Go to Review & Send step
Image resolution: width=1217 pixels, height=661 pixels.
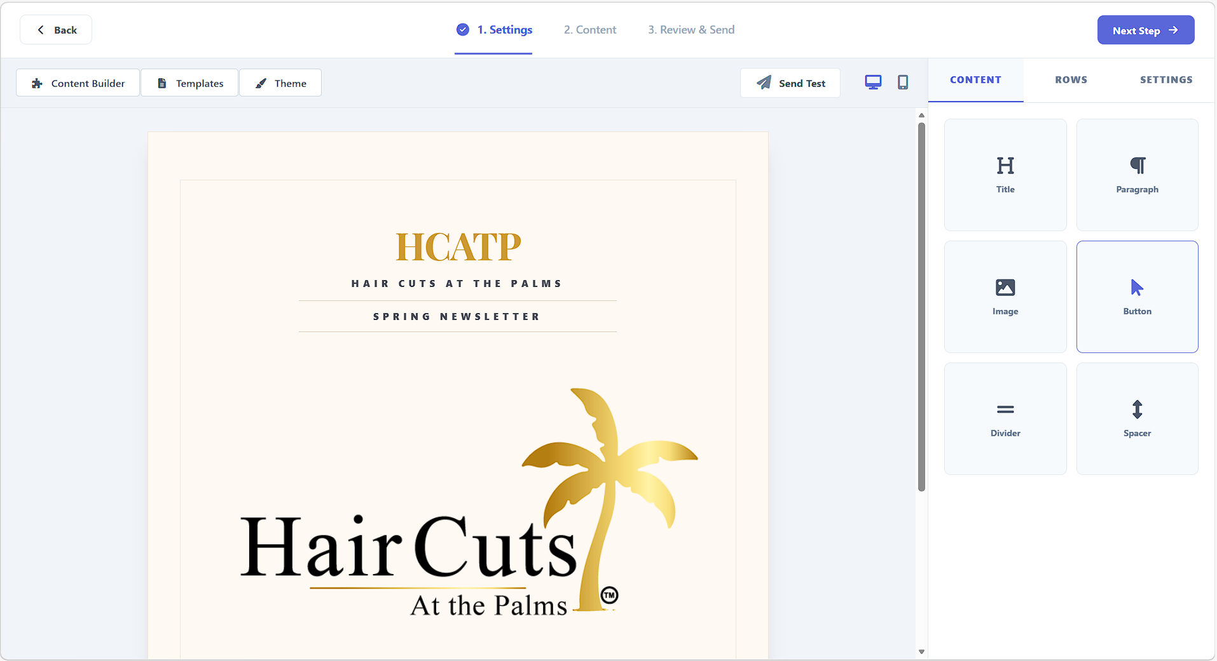691,29
